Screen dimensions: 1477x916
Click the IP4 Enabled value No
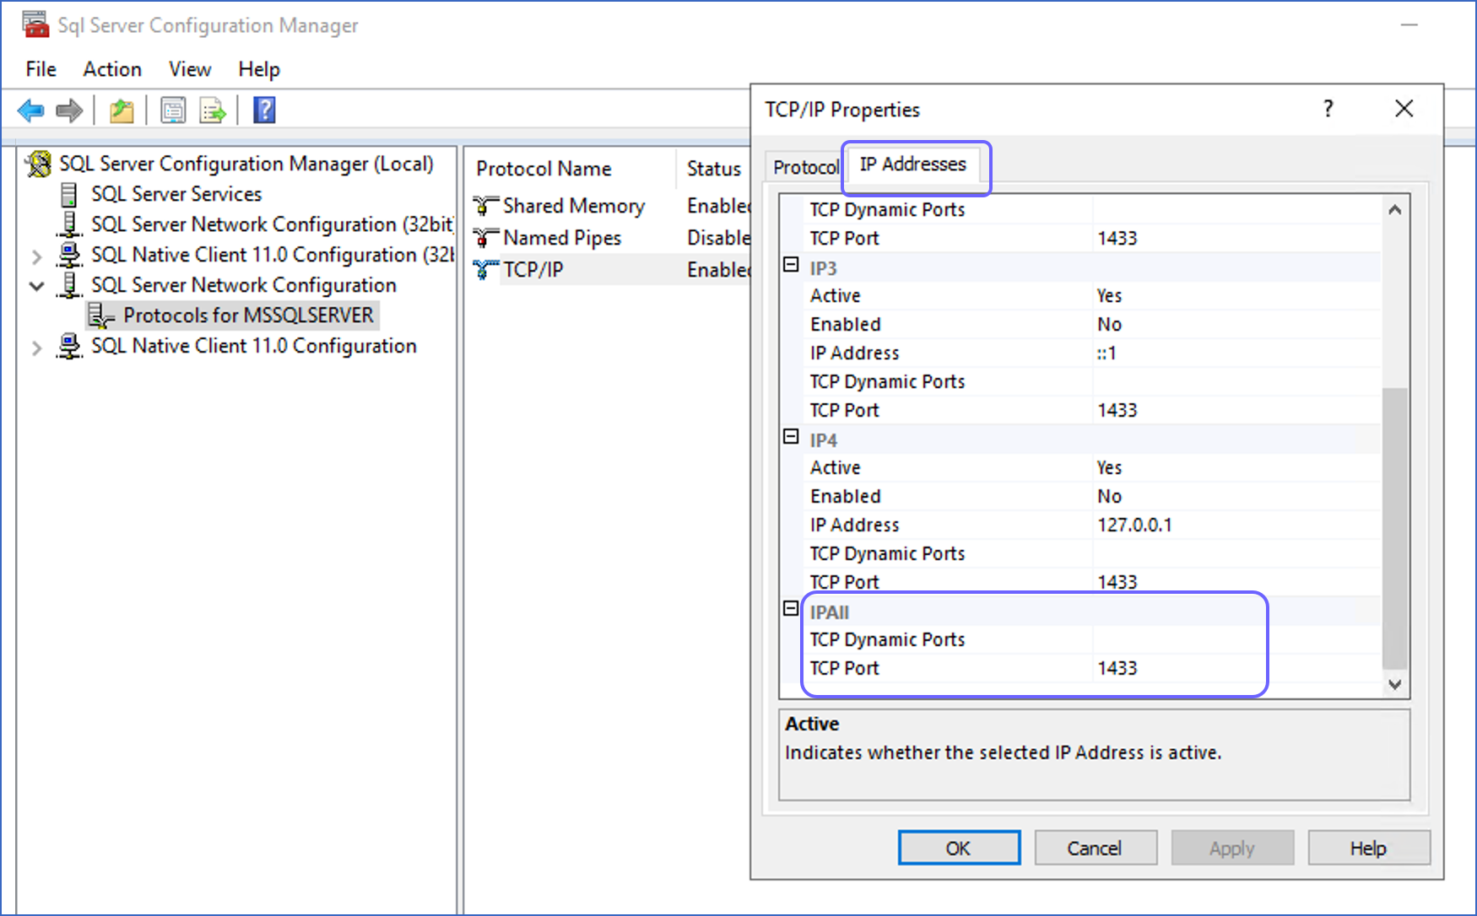(x=1109, y=497)
